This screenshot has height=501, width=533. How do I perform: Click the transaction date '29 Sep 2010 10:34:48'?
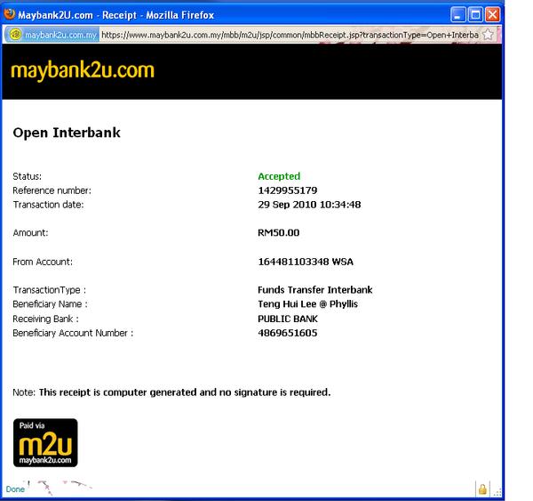click(x=309, y=205)
